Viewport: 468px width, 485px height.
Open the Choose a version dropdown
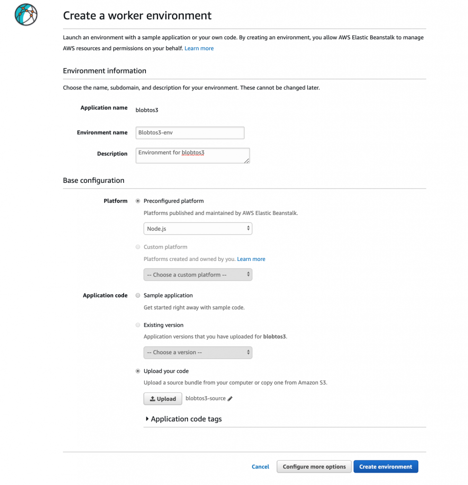click(198, 352)
